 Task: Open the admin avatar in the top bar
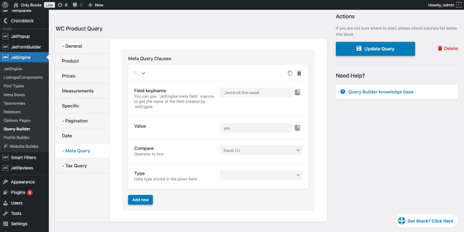[x=459, y=5]
